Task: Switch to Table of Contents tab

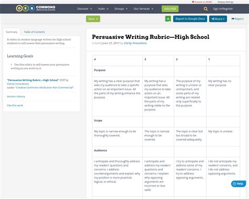Action: click(x=34, y=32)
